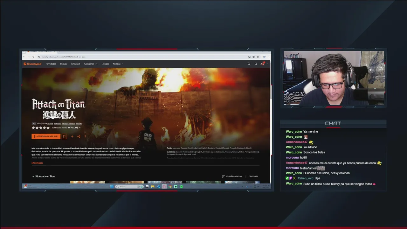Open the watchlist bookmark icon in the header
Image resolution: width=407 pixels, height=229 pixels.
[x=256, y=64]
